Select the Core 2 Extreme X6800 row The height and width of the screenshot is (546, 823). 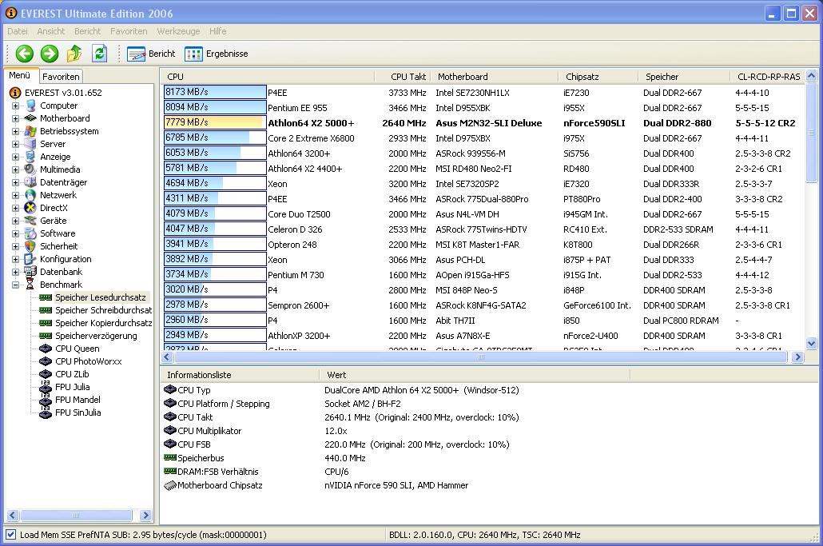(x=483, y=138)
